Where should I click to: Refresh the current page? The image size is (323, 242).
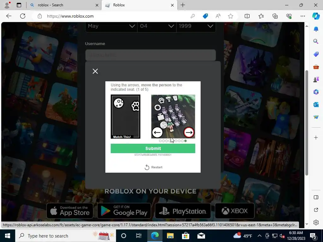point(23,16)
